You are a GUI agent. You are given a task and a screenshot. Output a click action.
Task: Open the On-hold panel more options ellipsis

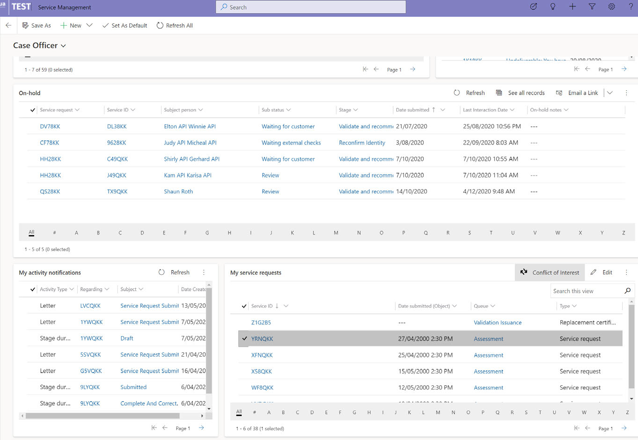coord(626,93)
